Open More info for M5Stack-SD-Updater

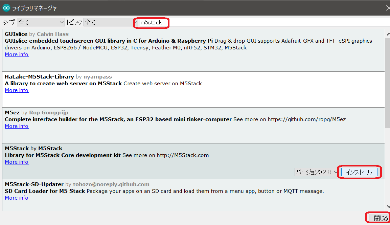(x=17, y=198)
